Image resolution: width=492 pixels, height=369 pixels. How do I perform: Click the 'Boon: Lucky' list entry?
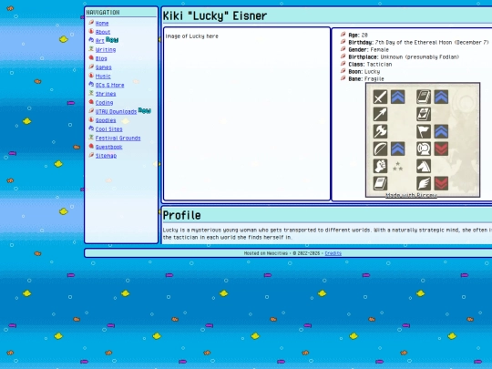pos(364,72)
